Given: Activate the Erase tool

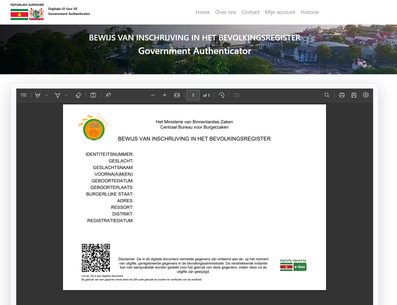Looking at the screenshot, I should (x=78, y=95).
